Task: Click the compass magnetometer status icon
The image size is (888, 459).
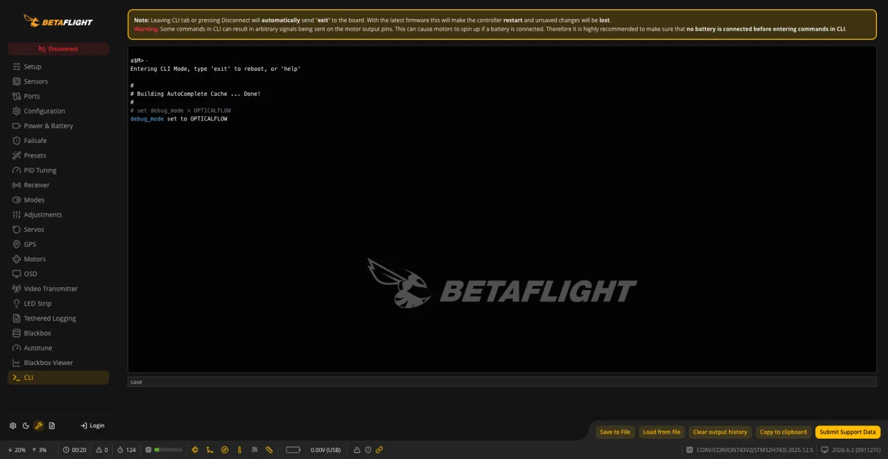Action: [x=225, y=450]
